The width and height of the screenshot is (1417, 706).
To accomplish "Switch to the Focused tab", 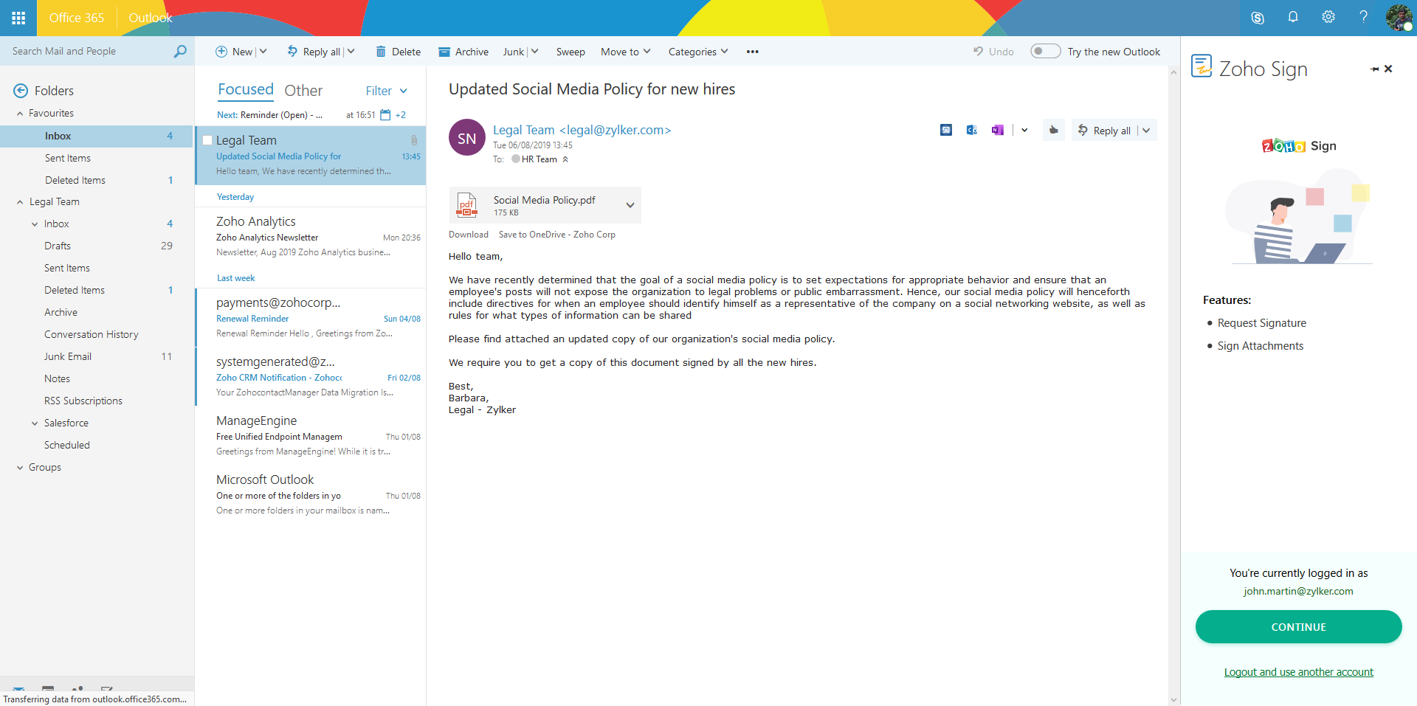I will 246,90.
